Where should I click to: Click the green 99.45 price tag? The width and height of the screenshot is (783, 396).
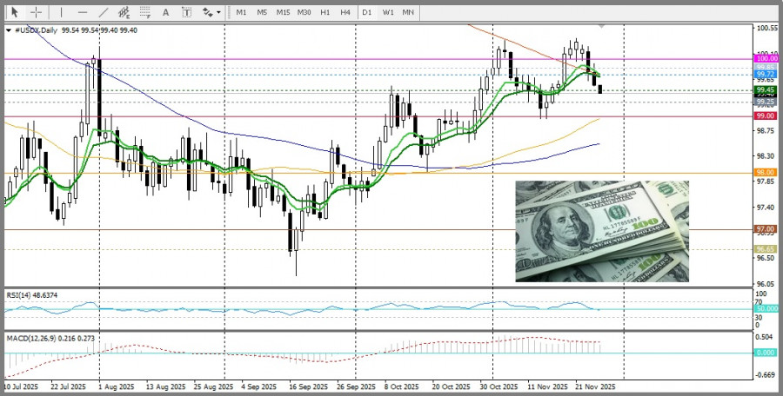pos(766,89)
